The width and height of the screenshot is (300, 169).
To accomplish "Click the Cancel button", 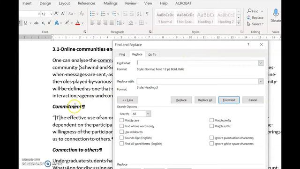I will coord(253,100).
